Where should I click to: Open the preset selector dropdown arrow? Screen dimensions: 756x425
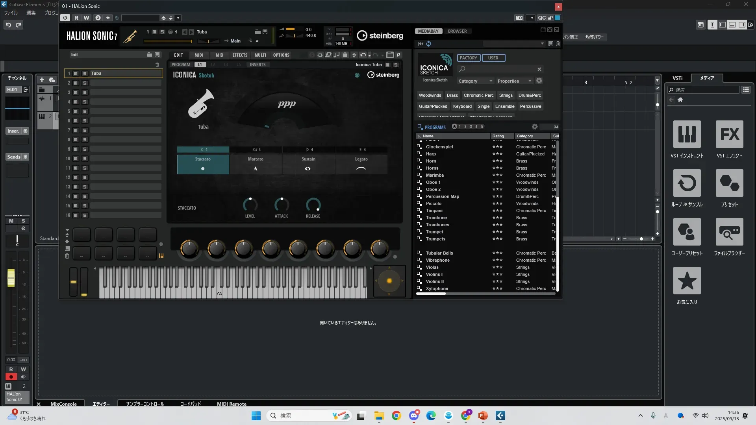coord(178,18)
